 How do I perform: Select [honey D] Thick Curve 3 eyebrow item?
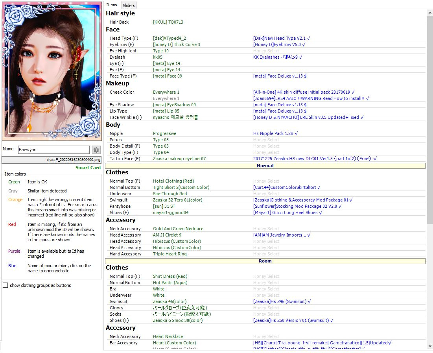pos(177,44)
